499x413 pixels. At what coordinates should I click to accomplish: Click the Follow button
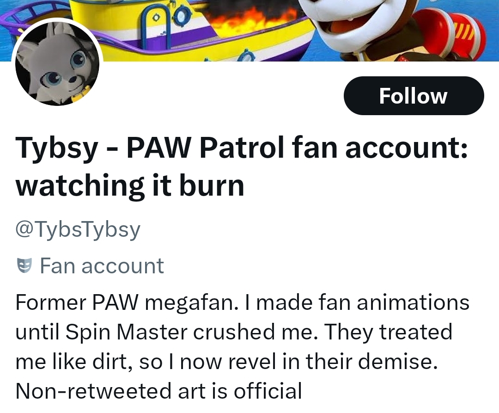[414, 96]
